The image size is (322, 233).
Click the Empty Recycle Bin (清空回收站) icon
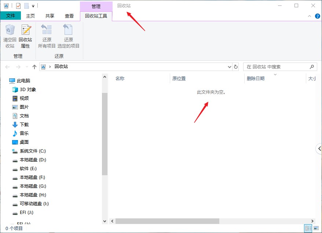point(10,37)
